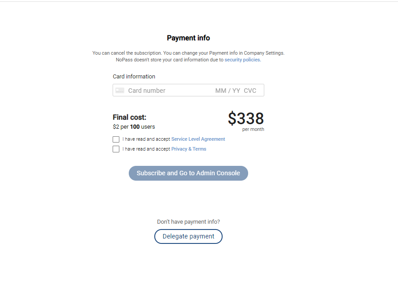Check the Service Level Agreement acceptance box
Viewport: 398px width, 286px height.
click(x=116, y=139)
